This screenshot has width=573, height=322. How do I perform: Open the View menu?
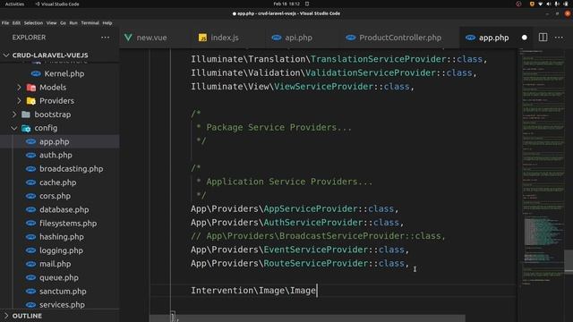[52, 23]
